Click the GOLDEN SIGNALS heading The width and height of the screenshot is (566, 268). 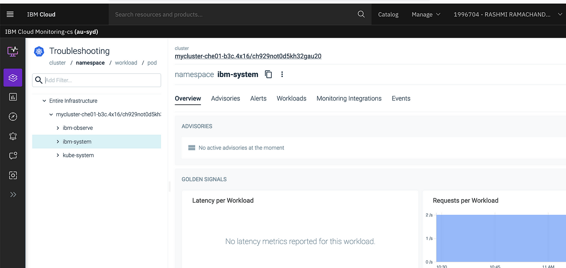tap(204, 180)
